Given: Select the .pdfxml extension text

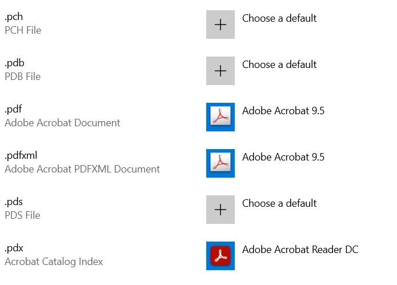Looking at the screenshot, I should point(21,155).
